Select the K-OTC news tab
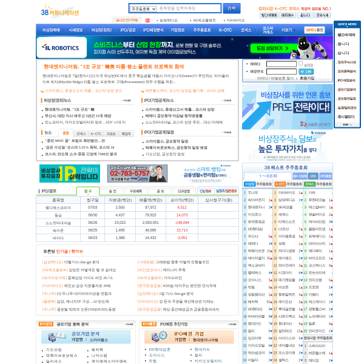364x364 pixels. pos(96,133)
